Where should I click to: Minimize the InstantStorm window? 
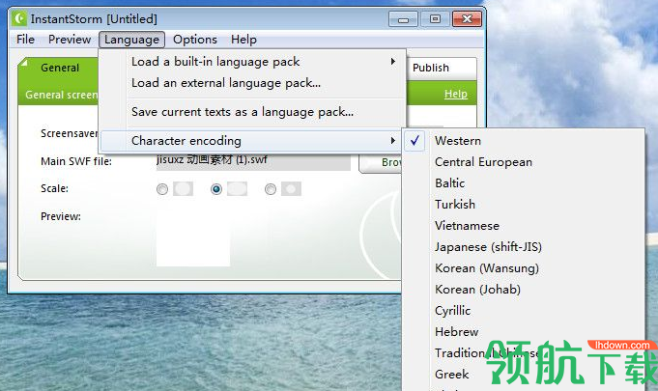point(403,19)
